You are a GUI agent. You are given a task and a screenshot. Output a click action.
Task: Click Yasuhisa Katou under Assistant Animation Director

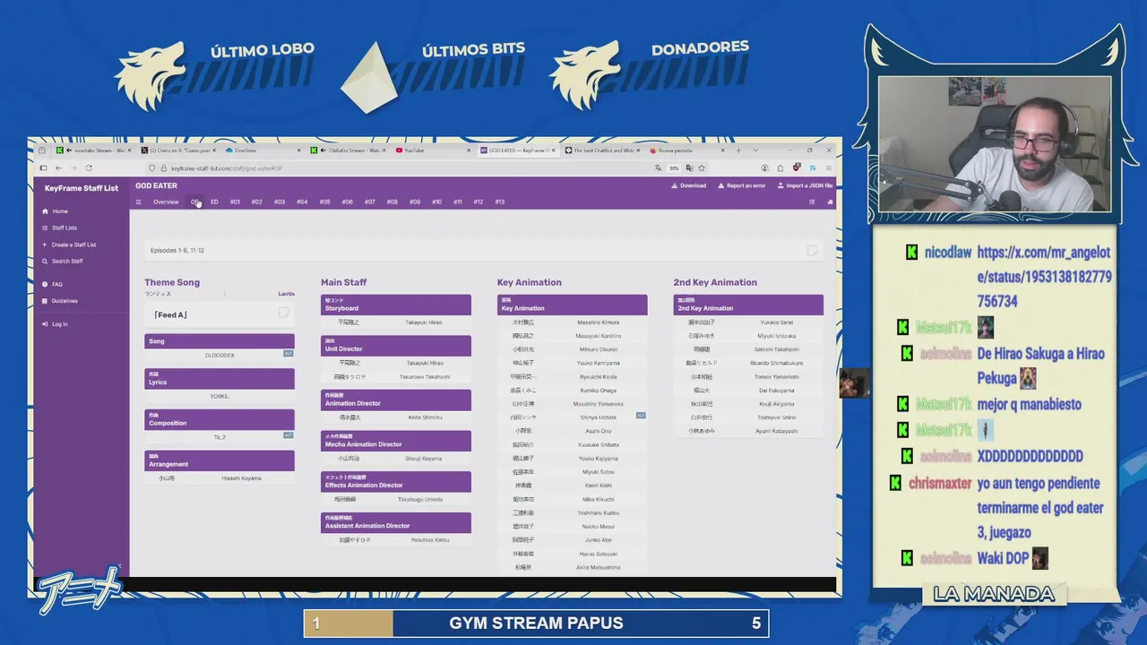point(430,540)
